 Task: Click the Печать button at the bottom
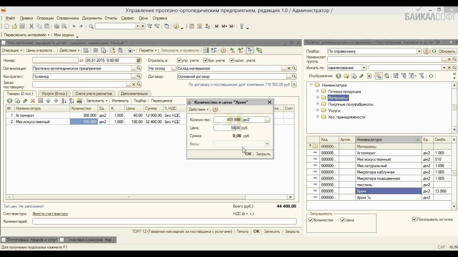(x=243, y=231)
